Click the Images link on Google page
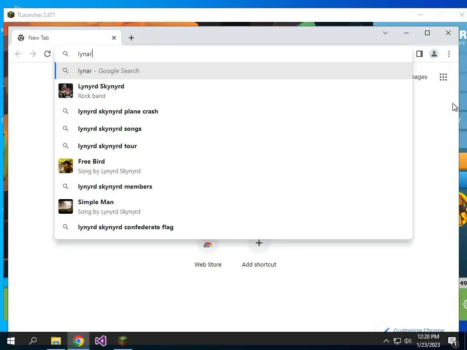This screenshot has height=350, width=467. (420, 77)
